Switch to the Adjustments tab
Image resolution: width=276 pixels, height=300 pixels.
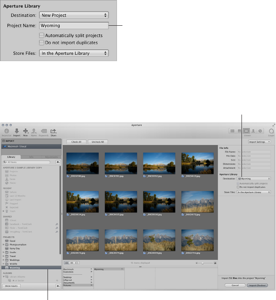[x=51, y=157]
